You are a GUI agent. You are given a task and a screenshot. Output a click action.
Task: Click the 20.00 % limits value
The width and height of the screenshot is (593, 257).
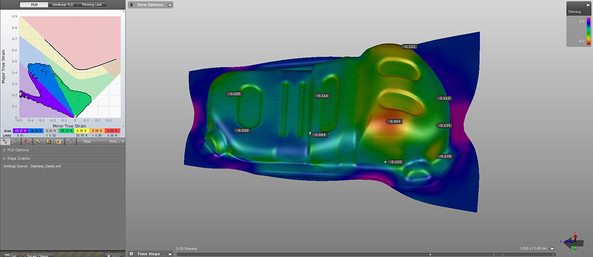point(82,135)
